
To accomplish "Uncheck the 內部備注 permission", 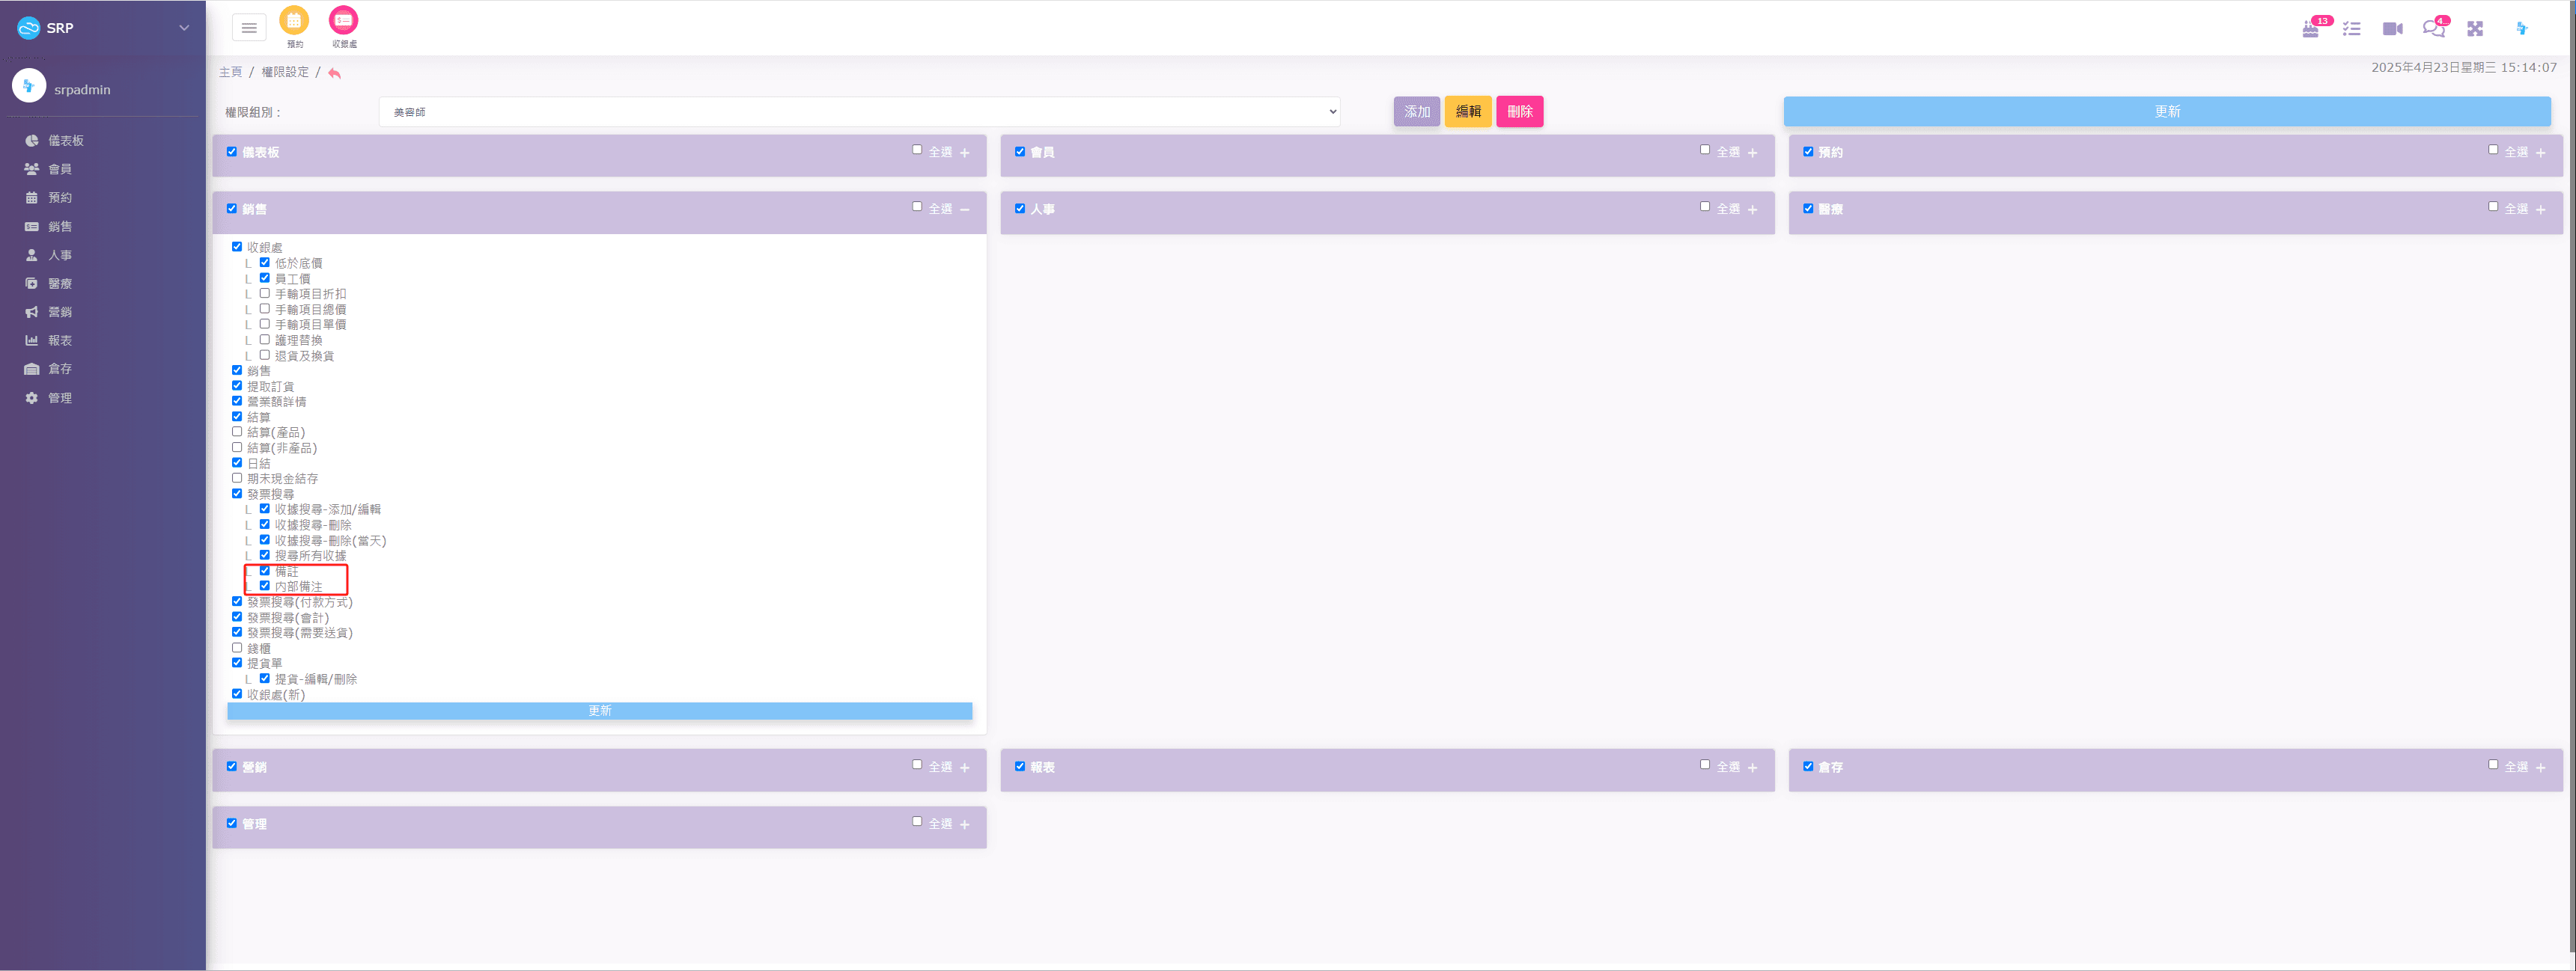I will point(265,586).
